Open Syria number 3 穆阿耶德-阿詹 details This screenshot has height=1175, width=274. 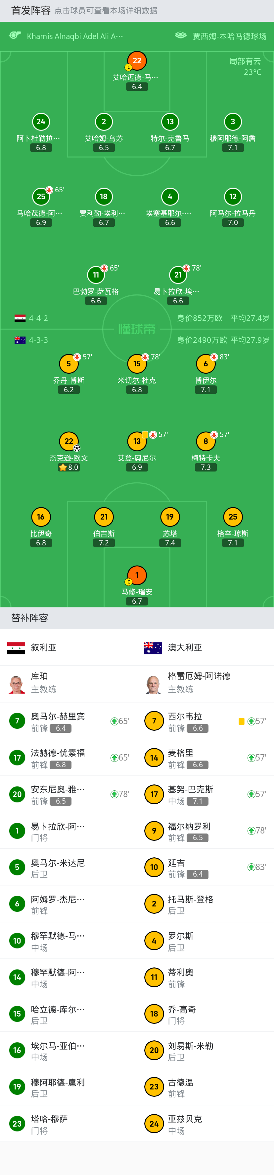[233, 122]
